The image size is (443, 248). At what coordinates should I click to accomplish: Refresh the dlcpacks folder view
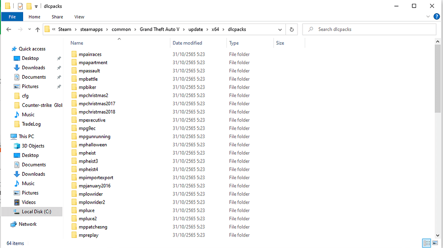(291, 29)
